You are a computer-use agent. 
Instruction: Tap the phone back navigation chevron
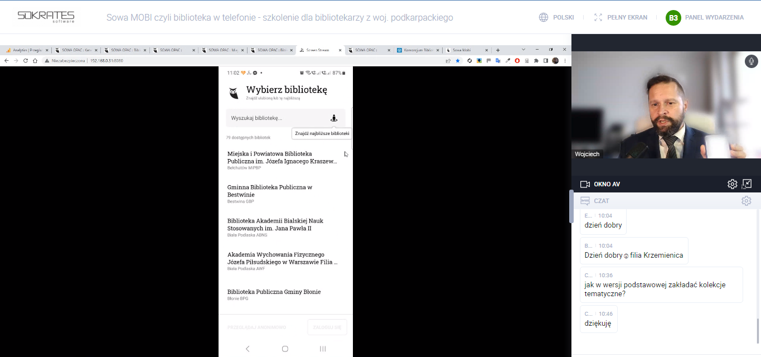click(x=248, y=349)
